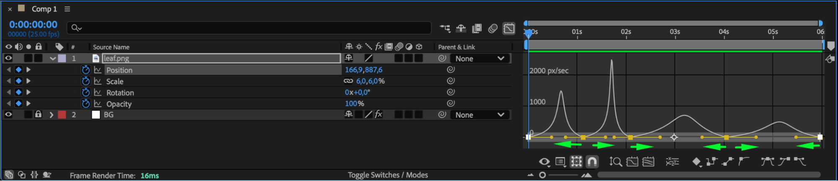This screenshot has width=838, height=181.
Task: Click Toggle Switches / Modes
Action: click(387, 175)
